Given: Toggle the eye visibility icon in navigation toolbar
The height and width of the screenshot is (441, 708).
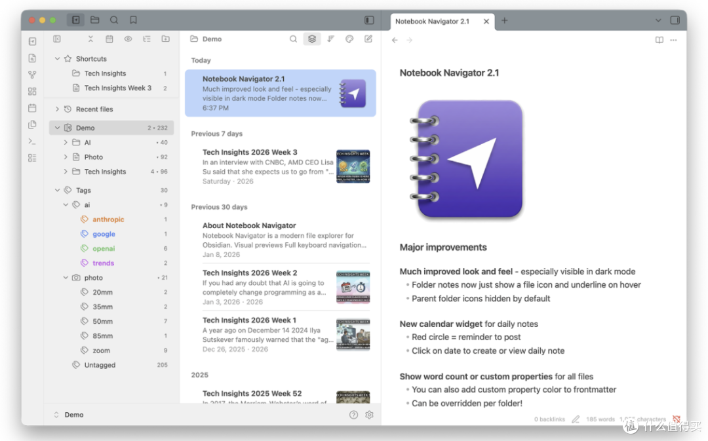Looking at the screenshot, I should (128, 39).
